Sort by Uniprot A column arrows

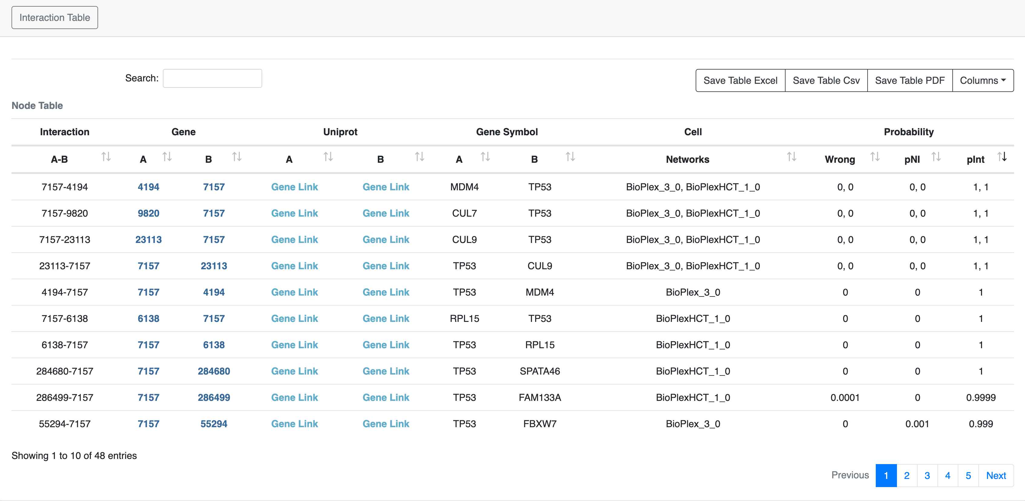(x=328, y=157)
